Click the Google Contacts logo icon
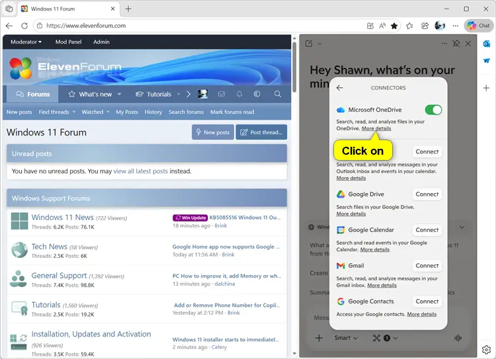 point(341,301)
